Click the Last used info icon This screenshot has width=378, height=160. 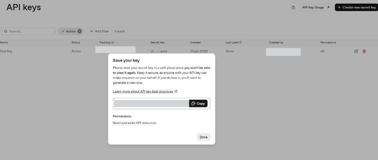[x=240, y=42]
